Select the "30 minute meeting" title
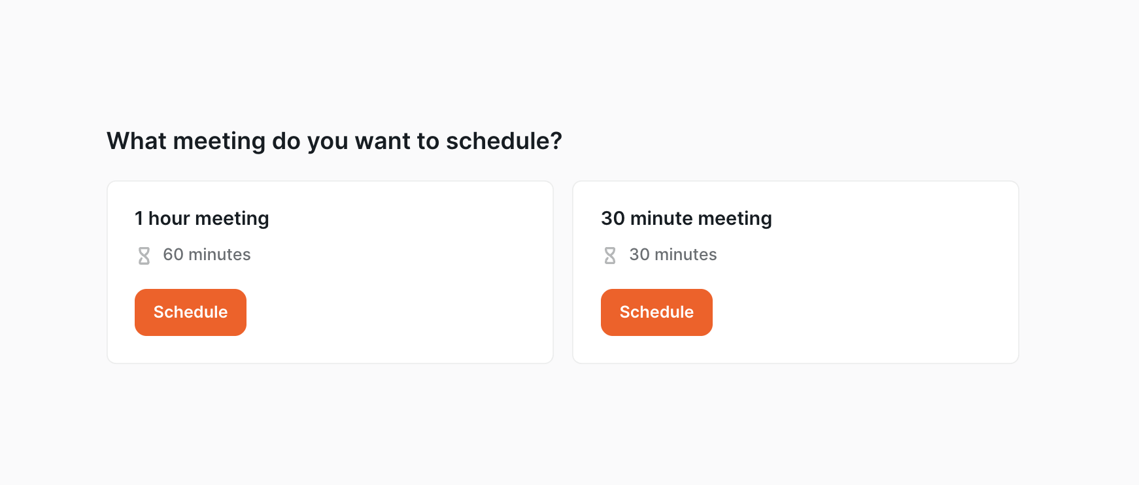Image resolution: width=1139 pixels, height=485 pixels. tap(687, 218)
